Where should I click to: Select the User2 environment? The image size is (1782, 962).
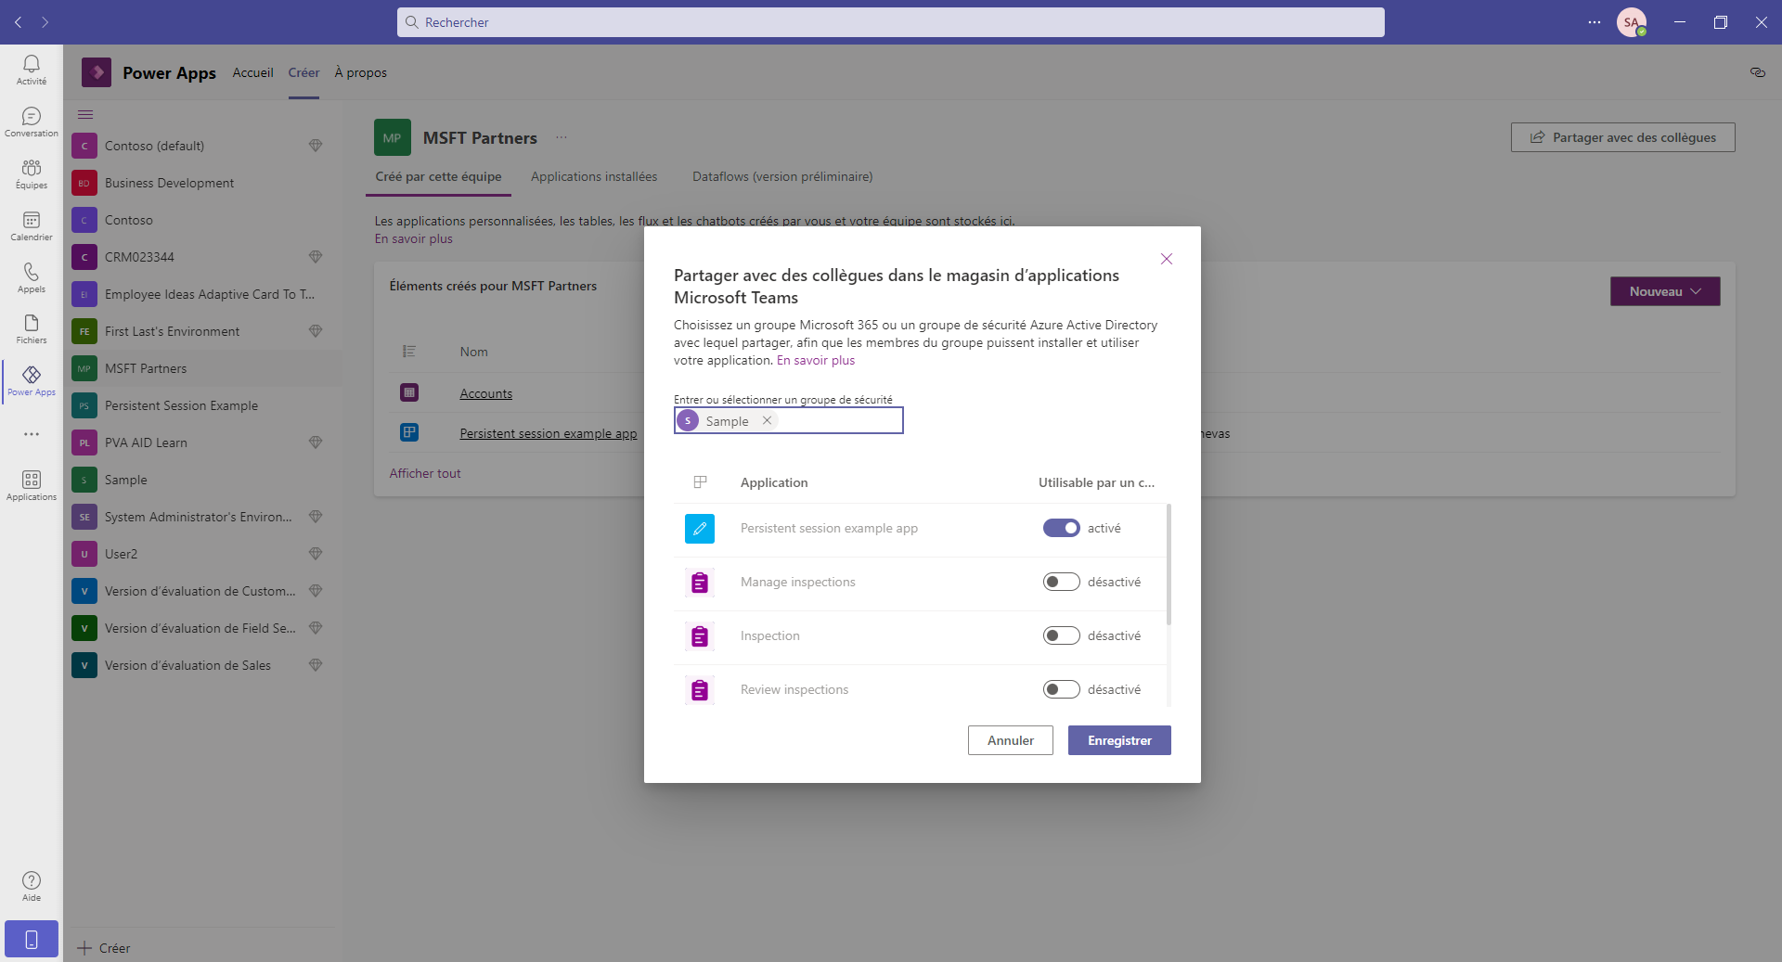[202, 554]
